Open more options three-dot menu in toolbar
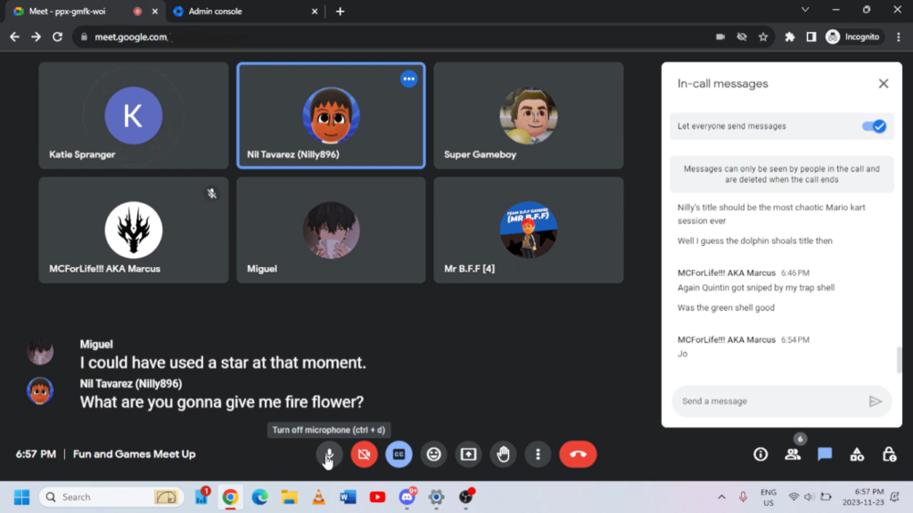 [538, 454]
